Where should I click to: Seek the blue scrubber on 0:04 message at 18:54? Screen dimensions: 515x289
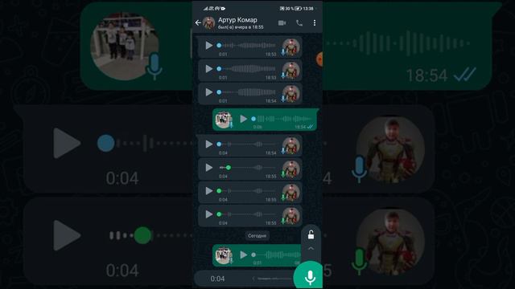pos(219,144)
